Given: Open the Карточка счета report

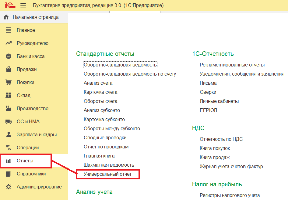Looking at the screenshot, I should coord(100,92).
